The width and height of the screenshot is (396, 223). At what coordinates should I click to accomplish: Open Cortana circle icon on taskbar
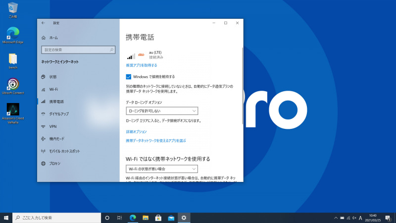click(107, 218)
